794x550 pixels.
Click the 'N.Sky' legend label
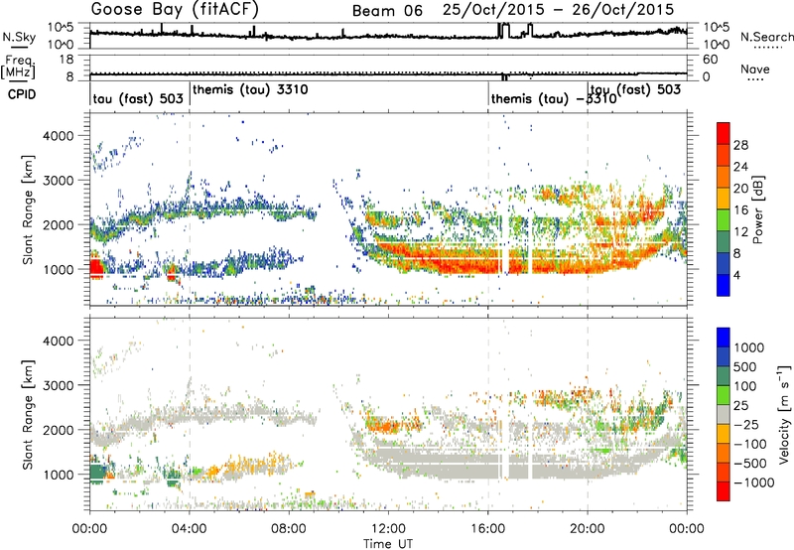19,37
